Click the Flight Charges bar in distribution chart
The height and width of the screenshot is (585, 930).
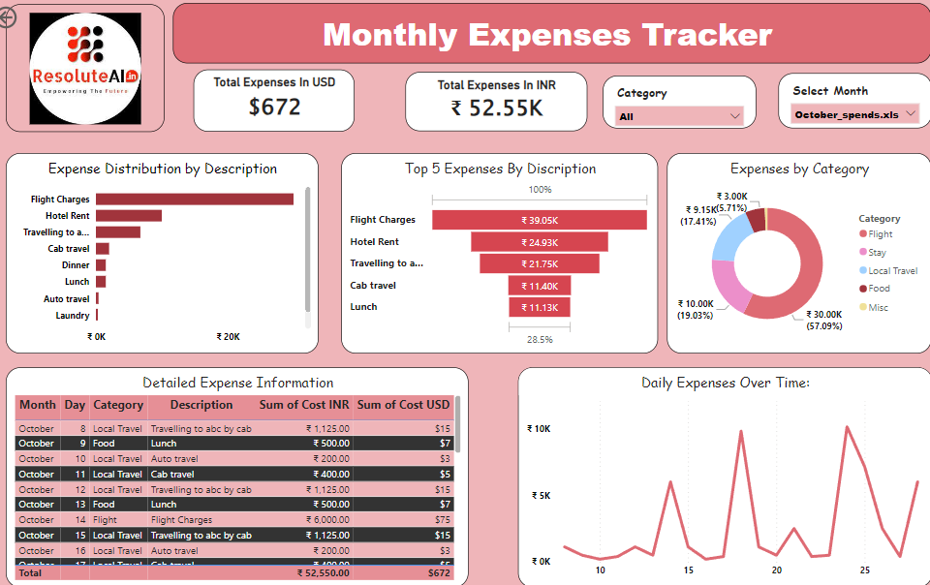tap(194, 200)
